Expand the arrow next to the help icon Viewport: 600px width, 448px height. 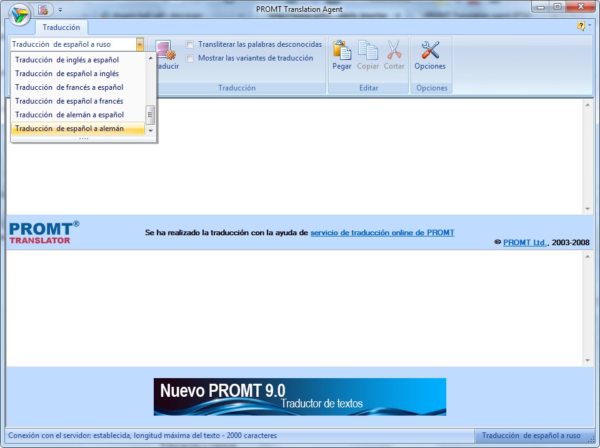[x=589, y=26]
